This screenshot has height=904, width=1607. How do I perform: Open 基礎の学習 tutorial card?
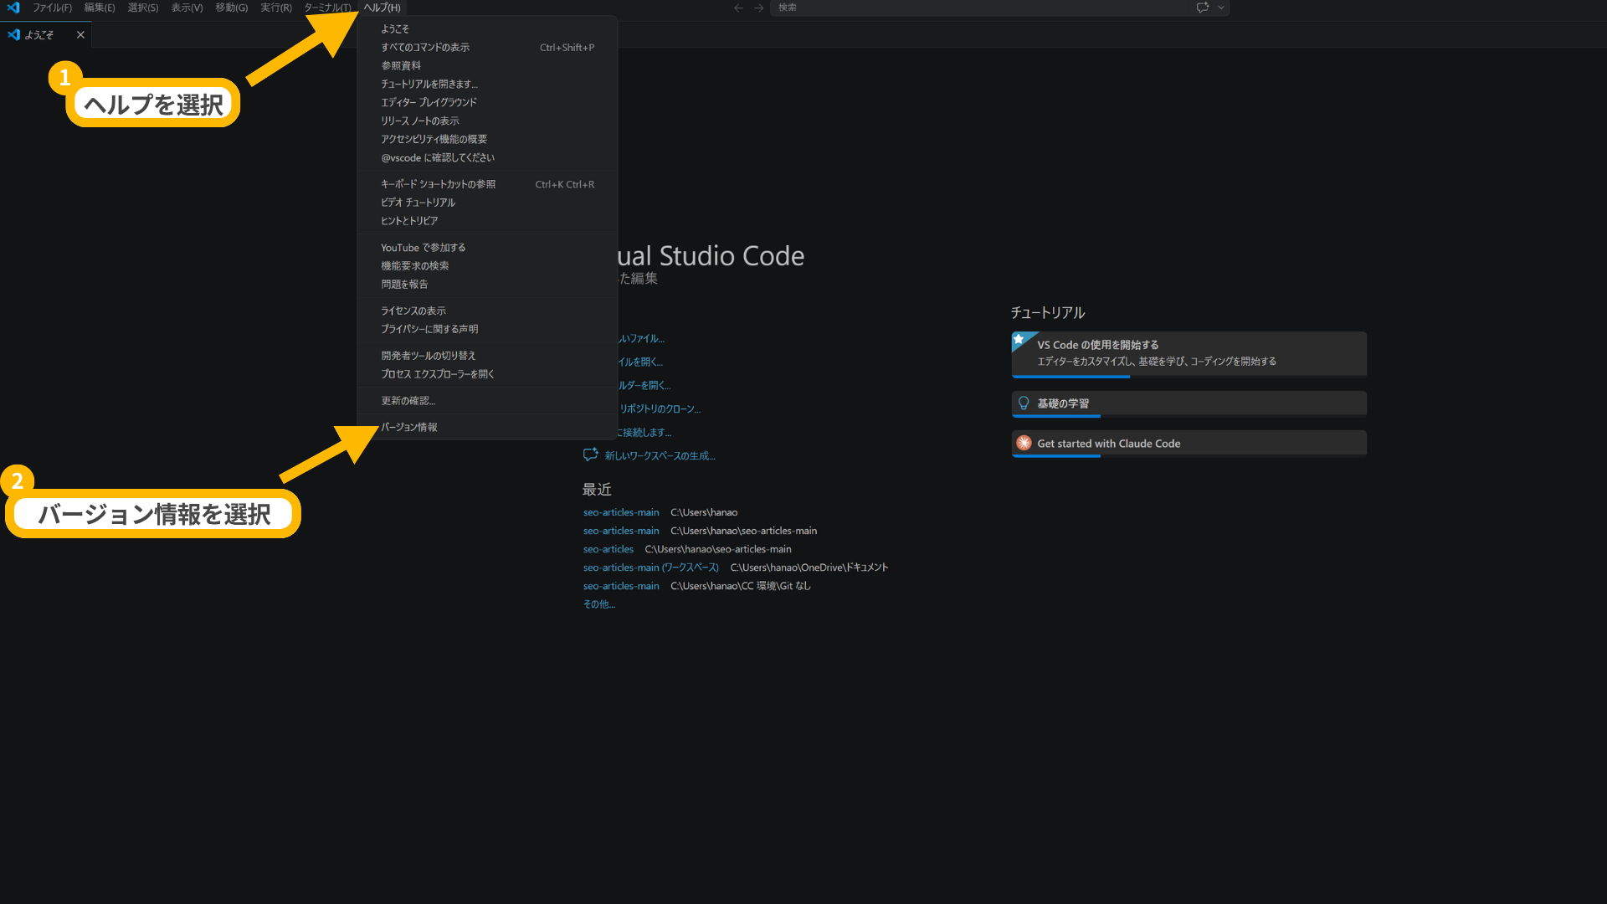pyautogui.click(x=1189, y=403)
